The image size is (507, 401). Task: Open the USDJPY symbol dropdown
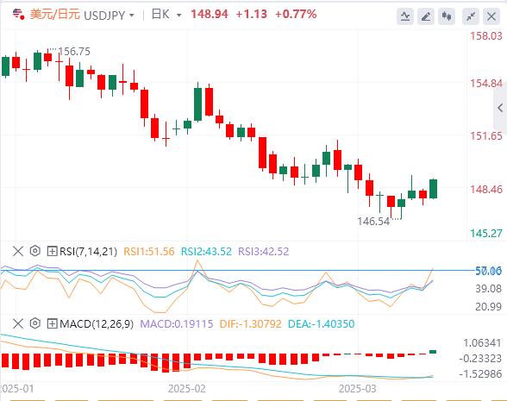132,16
